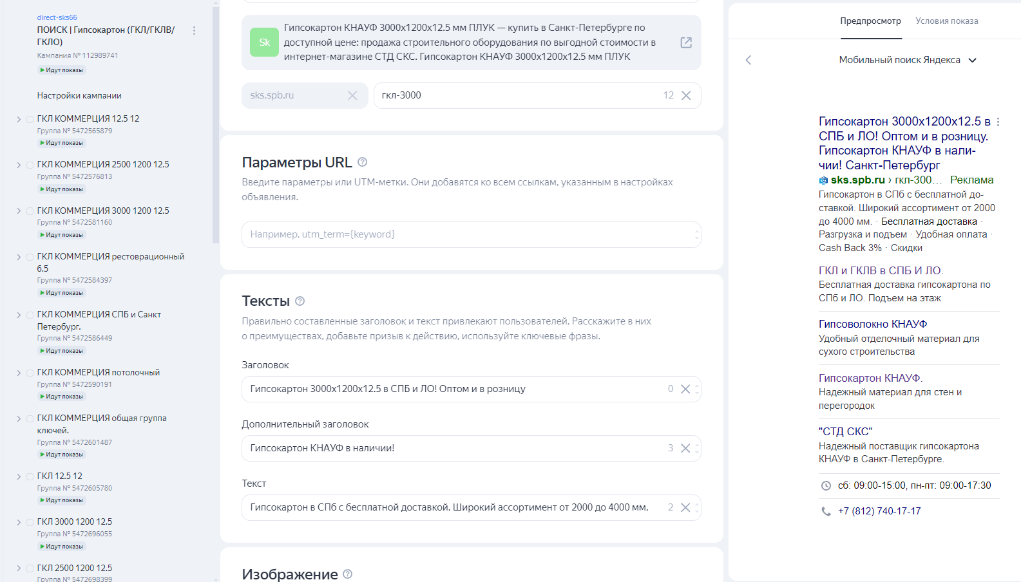
Task: Click sks.spb.ru favicon in preview
Action: point(823,180)
